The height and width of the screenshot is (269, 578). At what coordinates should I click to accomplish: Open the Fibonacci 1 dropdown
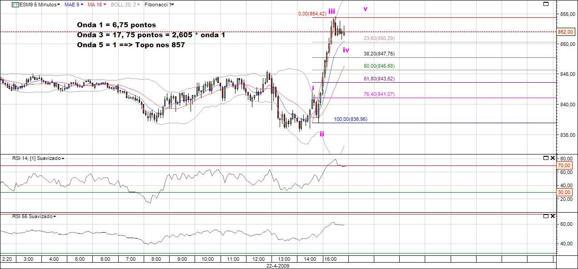(x=159, y=5)
